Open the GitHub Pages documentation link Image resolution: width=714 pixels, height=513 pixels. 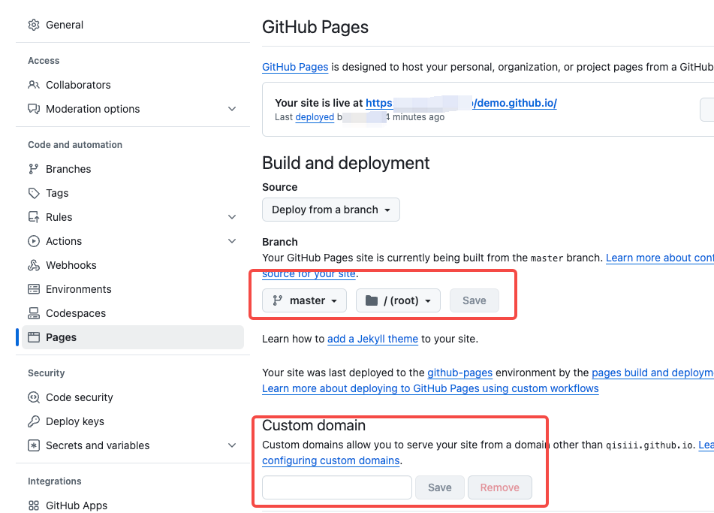click(295, 67)
